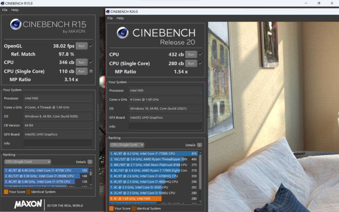Click the Details label in R15 Ranking

click(x=81, y=162)
